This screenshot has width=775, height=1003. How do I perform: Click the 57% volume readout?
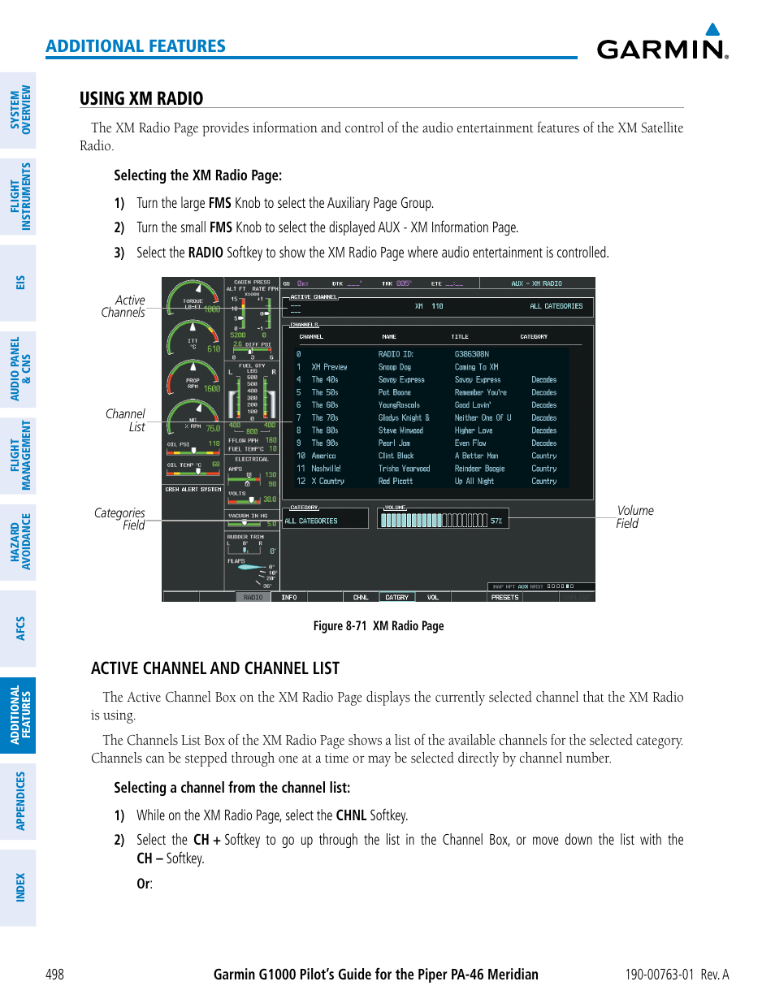click(x=496, y=521)
